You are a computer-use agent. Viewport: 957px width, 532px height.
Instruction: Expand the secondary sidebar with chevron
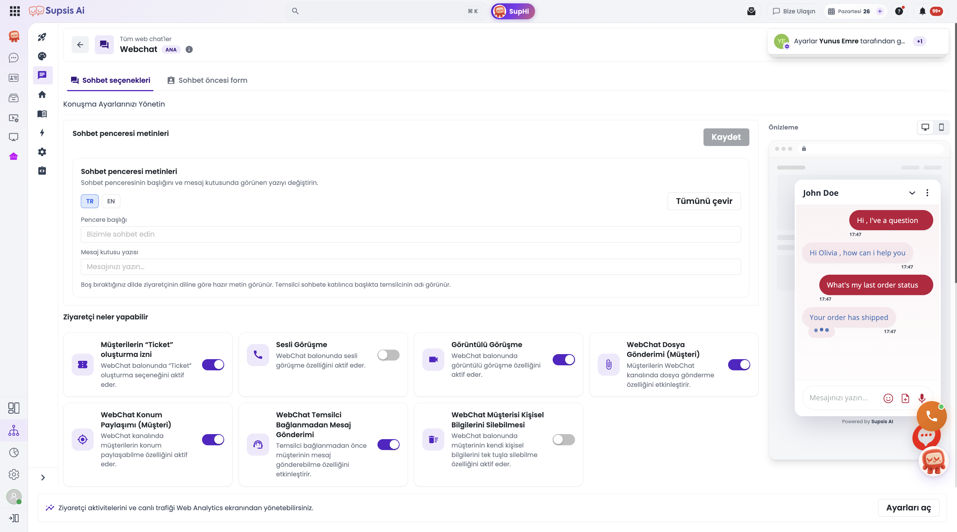[x=43, y=477]
